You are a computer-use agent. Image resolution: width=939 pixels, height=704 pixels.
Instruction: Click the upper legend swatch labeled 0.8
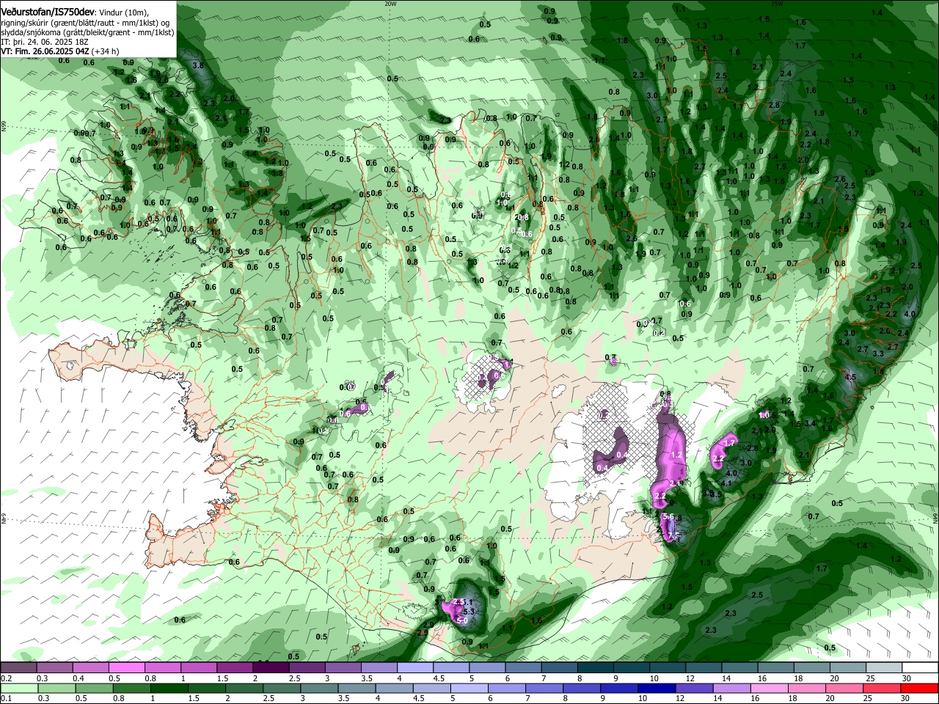coord(162,667)
